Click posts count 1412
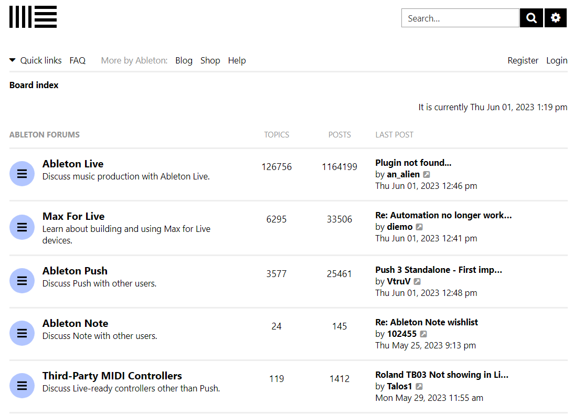 tap(339, 379)
